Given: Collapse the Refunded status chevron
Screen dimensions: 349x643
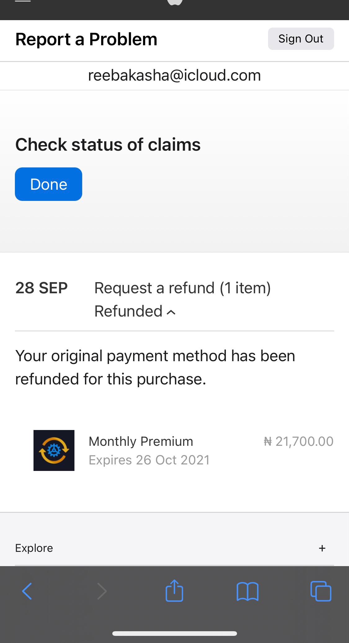Looking at the screenshot, I should 171,312.
